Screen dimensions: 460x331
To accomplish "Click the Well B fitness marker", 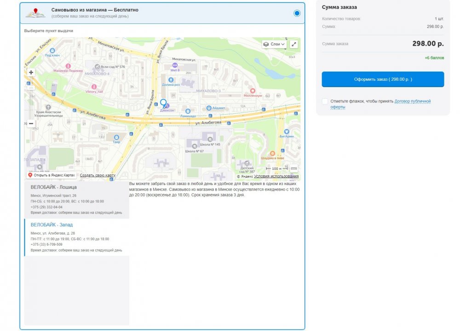I will pos(175,65).
